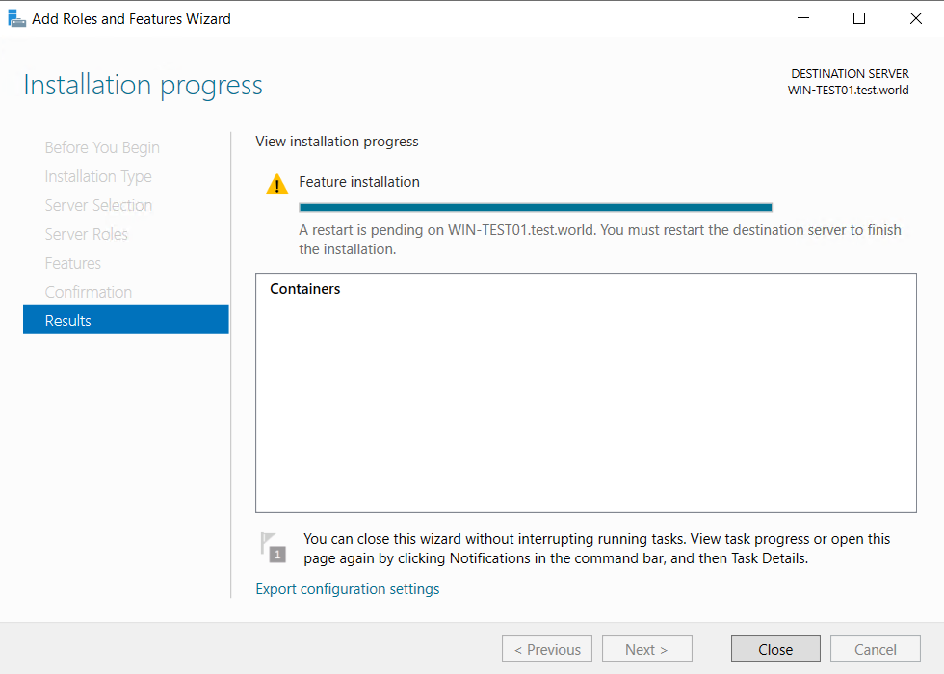Viewport: 944px width, 674px height.
Task: Click the yellow warning icon beside Feature installation
Action: point(277,185)
